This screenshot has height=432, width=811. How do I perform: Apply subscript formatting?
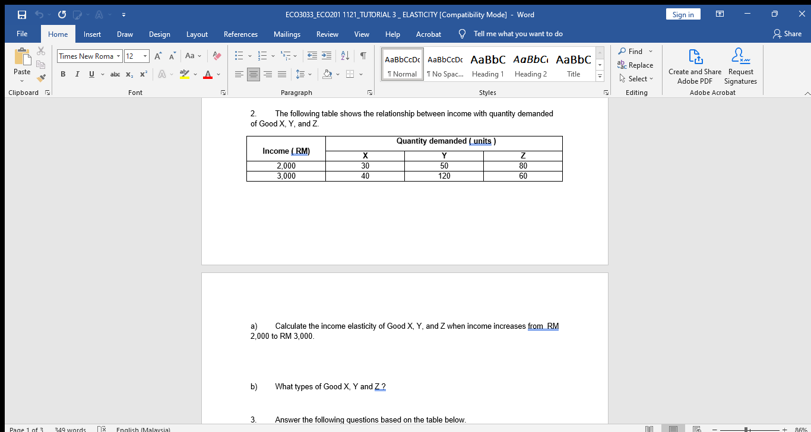tap(129, 74)
